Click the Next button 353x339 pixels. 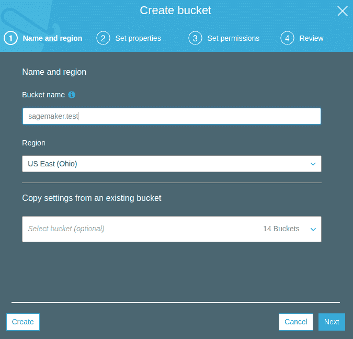point(332,322)
